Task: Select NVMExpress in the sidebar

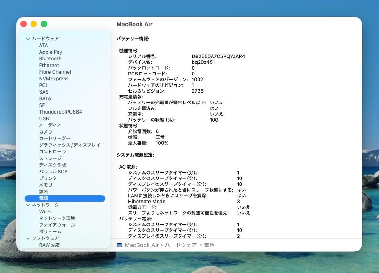Action: [54, 79]
